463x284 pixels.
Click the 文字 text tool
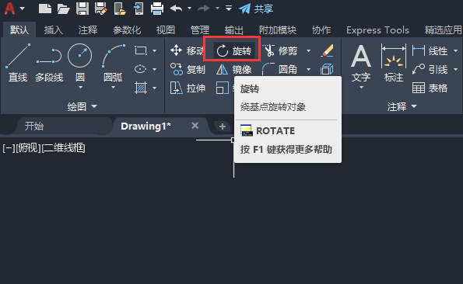click(361, 64)
